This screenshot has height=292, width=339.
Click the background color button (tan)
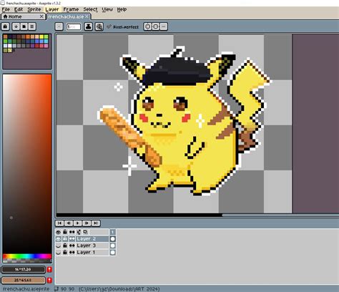(x=23, y=280)
